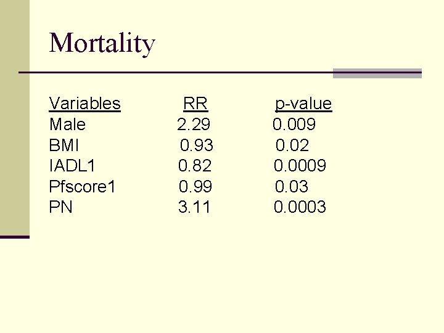
Task: Click the PN variable row label
Action: click(x=60, y=207)
